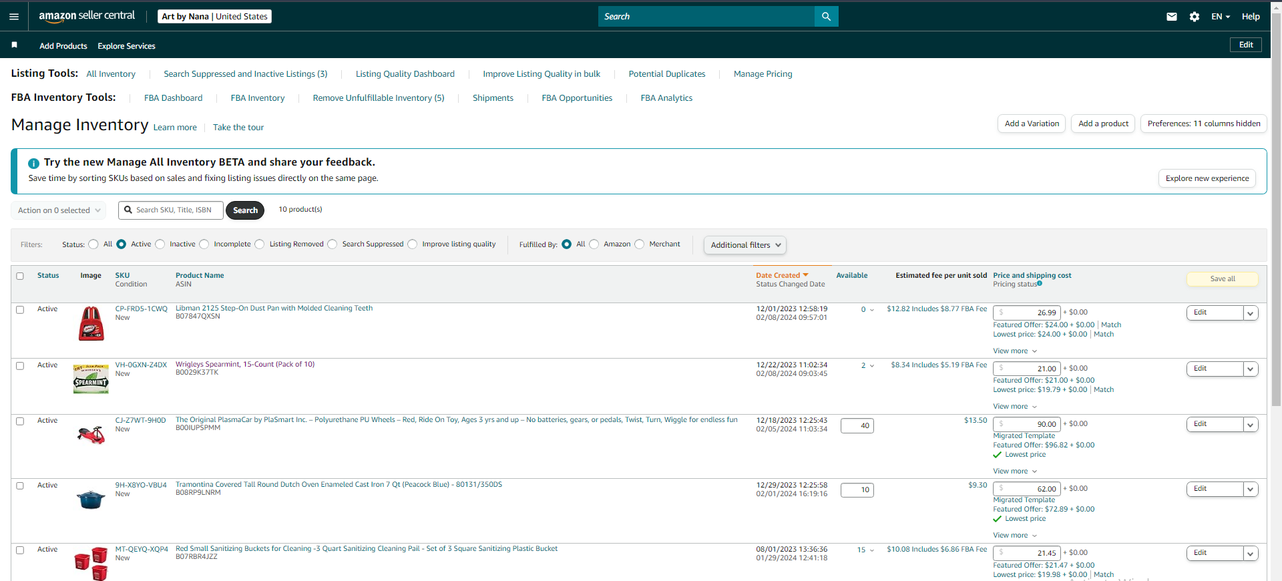Open the Wrigleys Spearmint product image
The width and height of the screenshot is (1282, 581).
(x=91, y=379)
